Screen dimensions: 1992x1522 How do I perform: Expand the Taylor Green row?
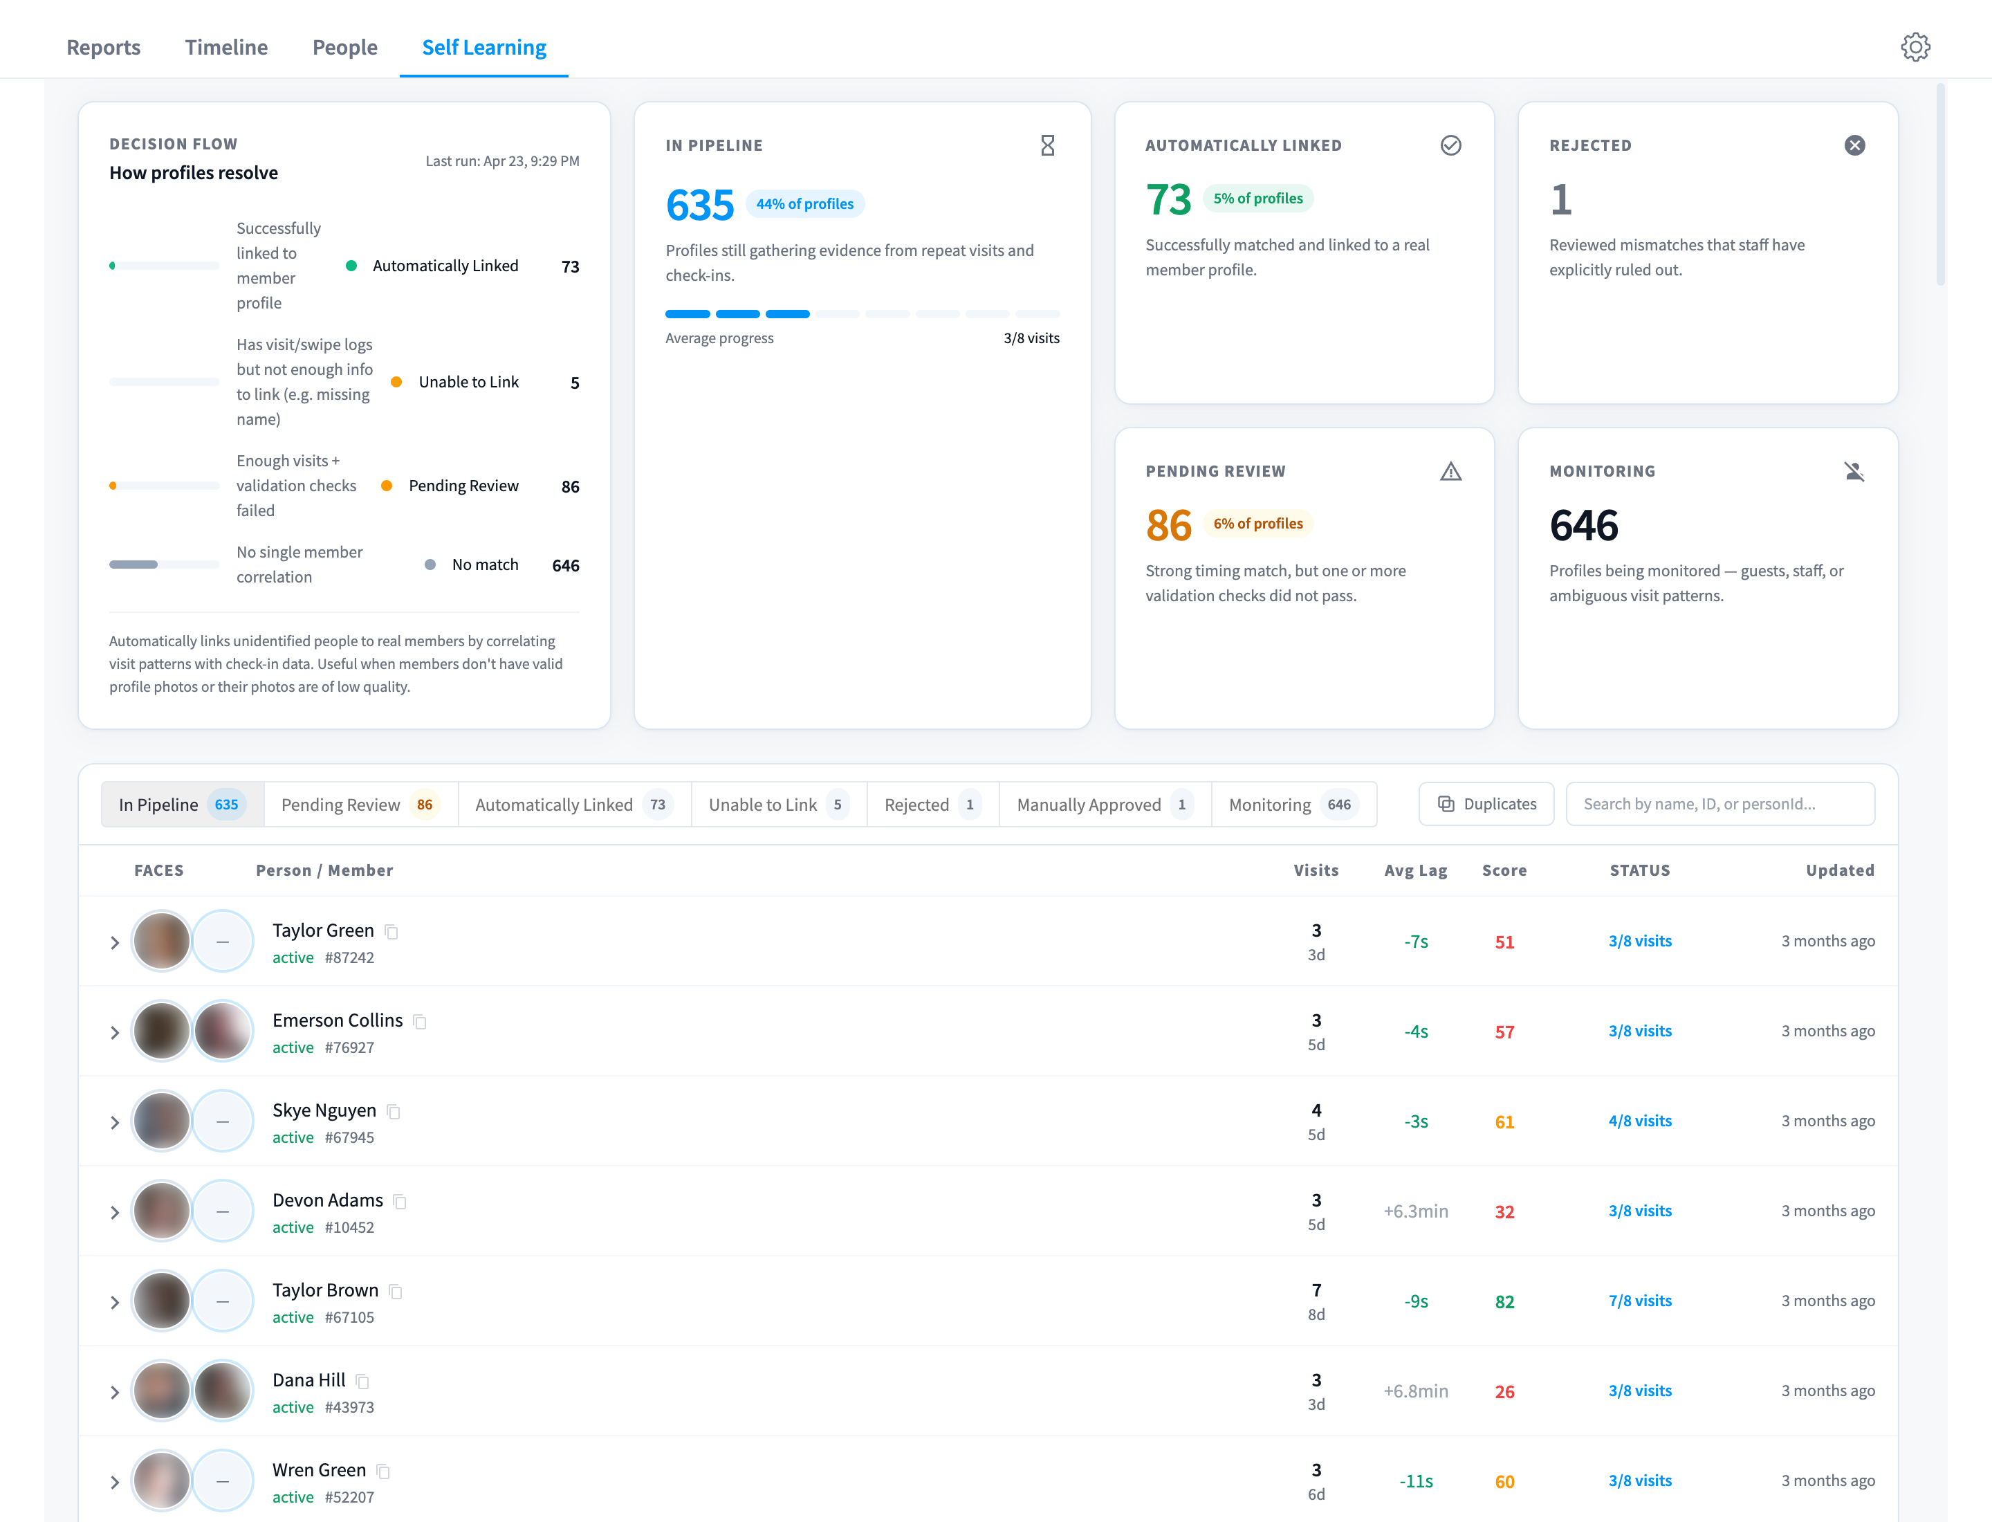pos(114,942)
